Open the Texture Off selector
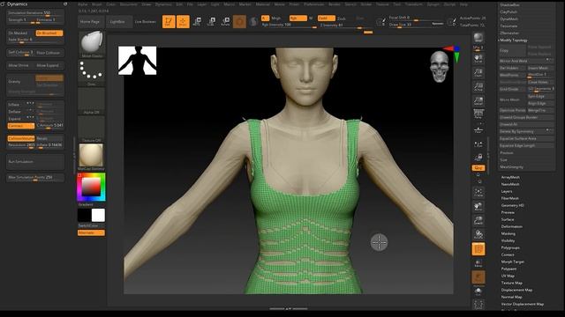 pos(92,129)
